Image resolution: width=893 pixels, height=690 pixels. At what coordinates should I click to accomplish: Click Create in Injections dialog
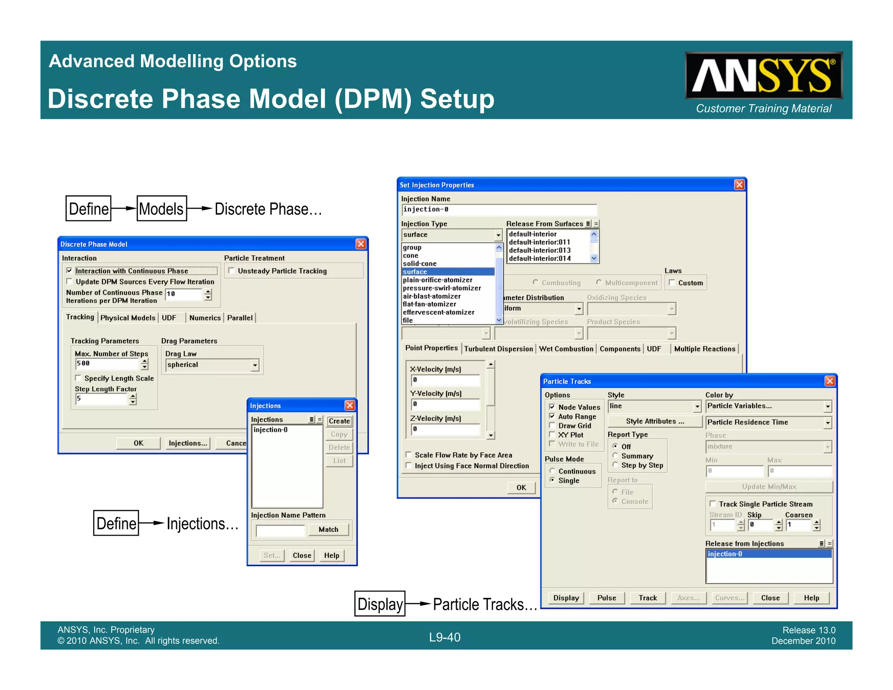339,421
